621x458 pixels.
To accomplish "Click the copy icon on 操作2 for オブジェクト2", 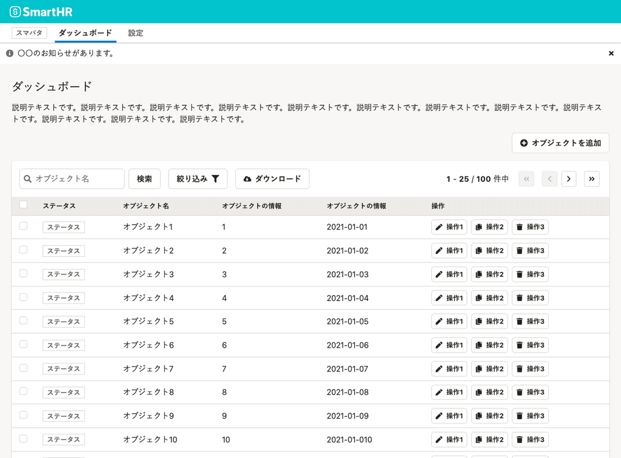I will pos(480,250).
